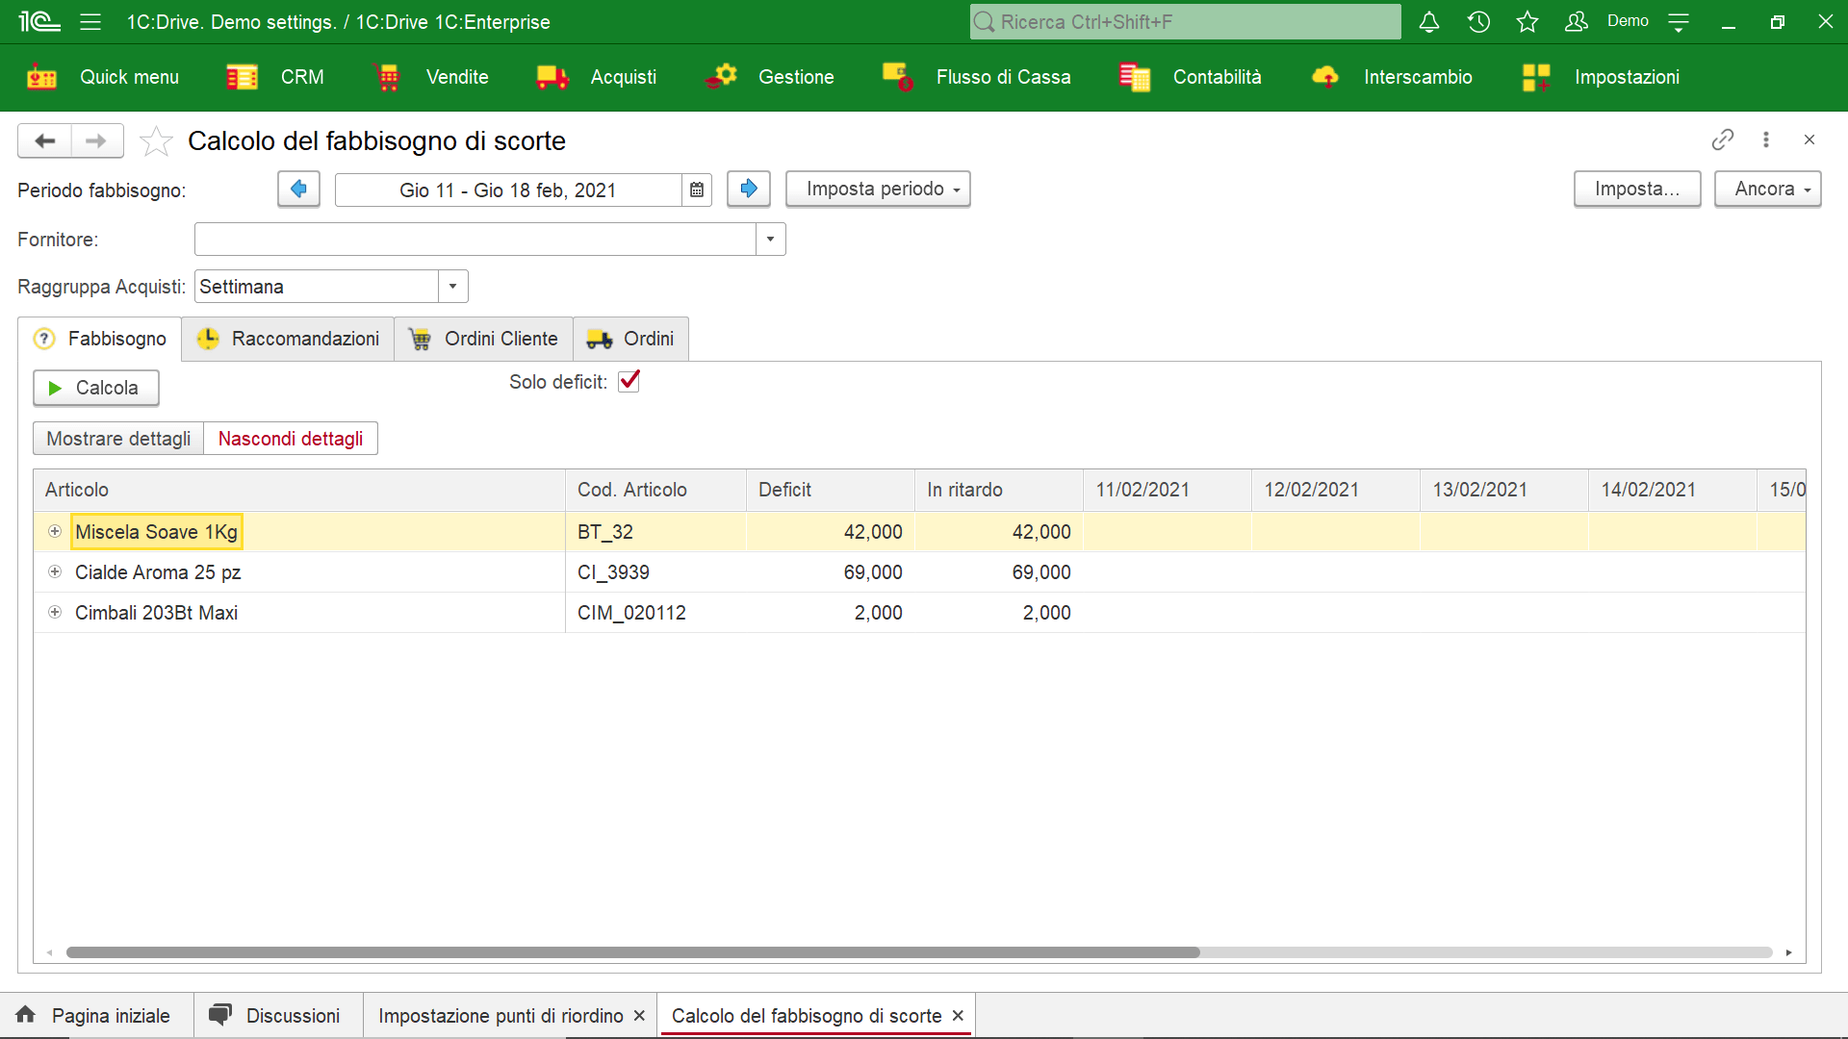Click the Deficit column header
Viewport: 1848px width, 1039px height.
click(831, 490)
